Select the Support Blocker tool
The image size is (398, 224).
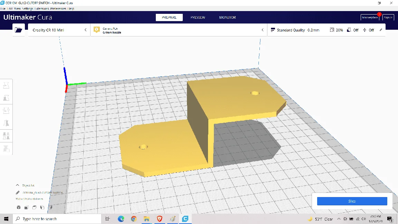[x=6, y=148]
